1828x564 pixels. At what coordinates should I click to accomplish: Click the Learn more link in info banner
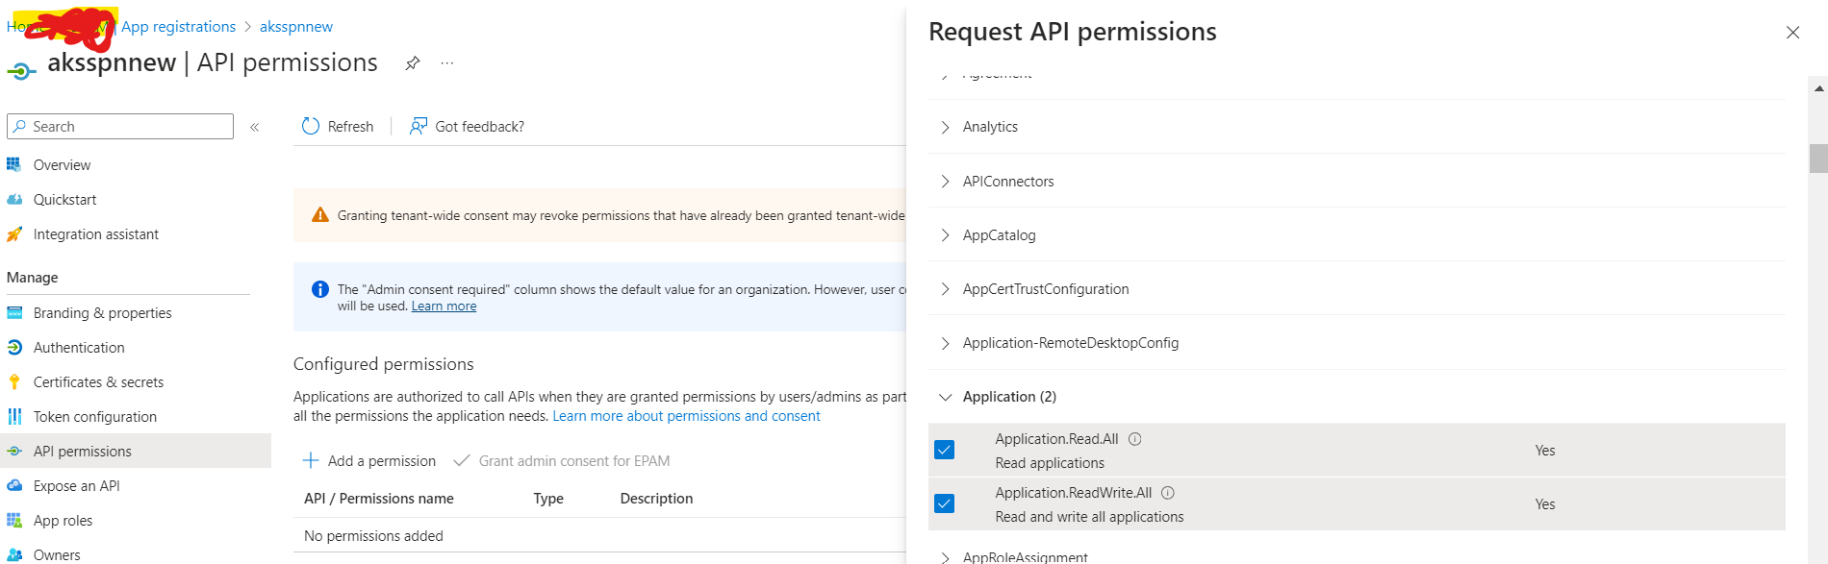click(x=444, y=307)
